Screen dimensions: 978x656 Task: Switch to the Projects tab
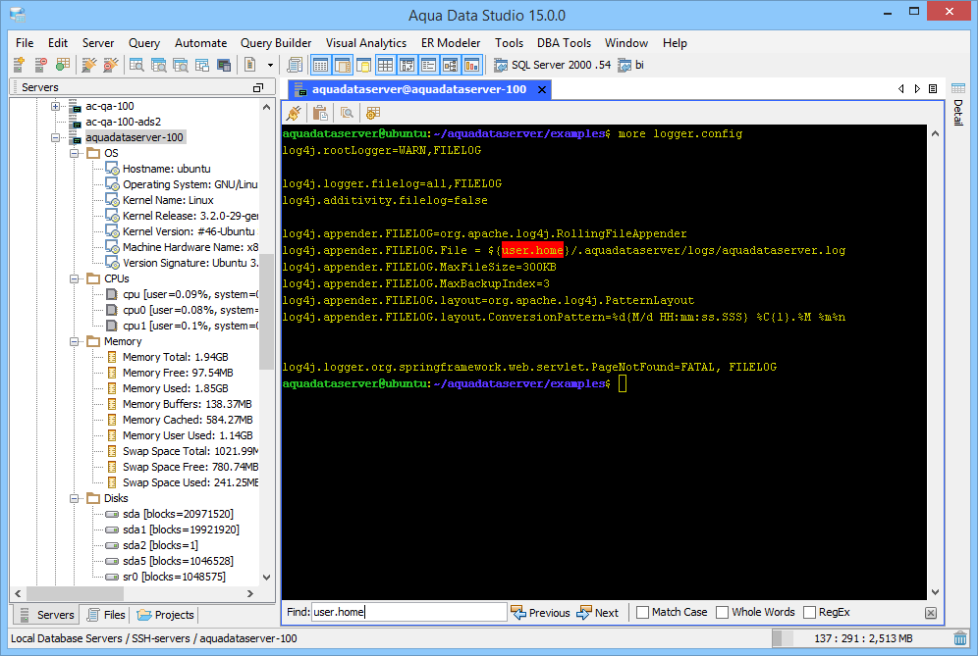166,615
